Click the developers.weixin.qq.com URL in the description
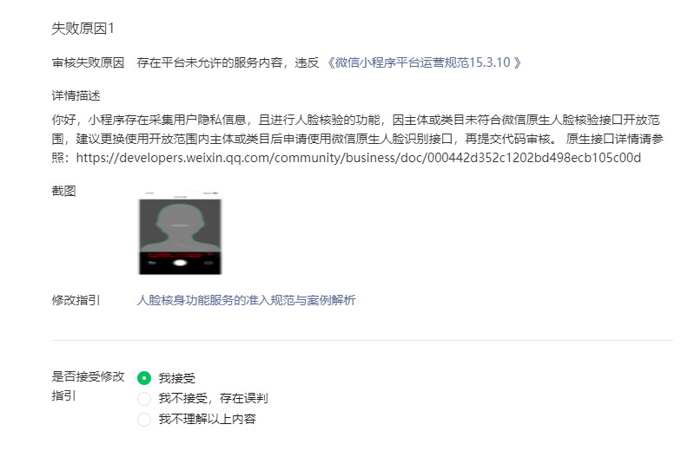 pyautogui.click(x=359, y=158)
